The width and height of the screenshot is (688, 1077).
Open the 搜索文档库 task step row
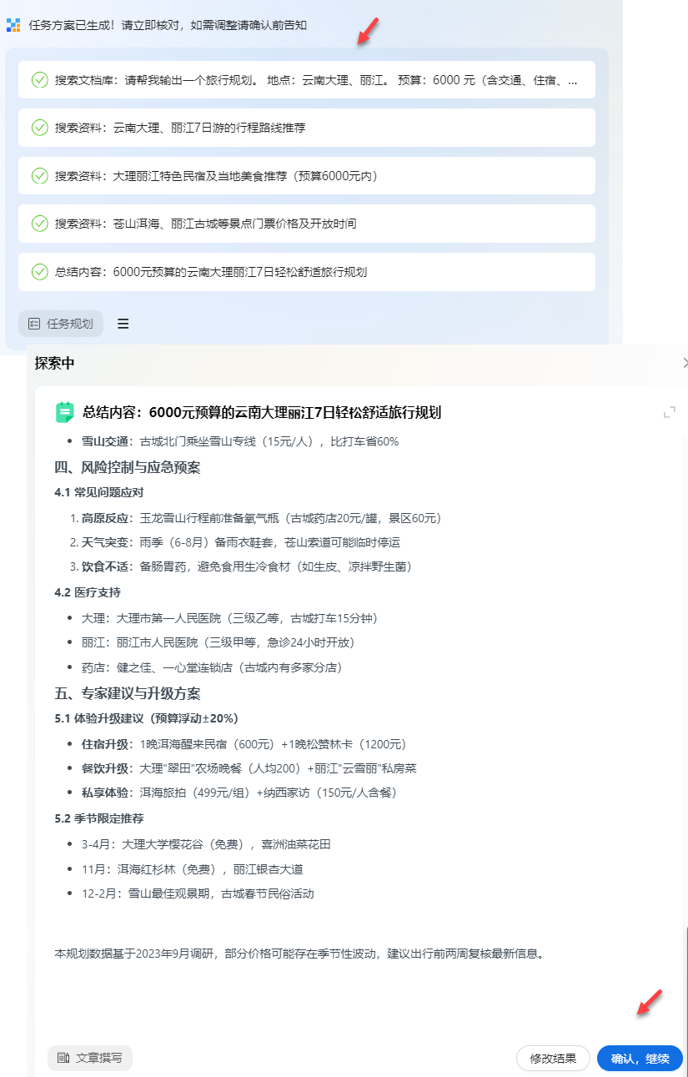[307, 80]
